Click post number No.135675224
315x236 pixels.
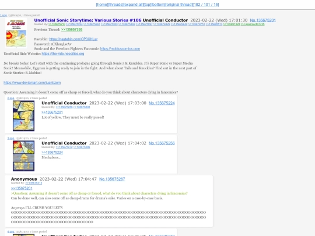[162, 103]
